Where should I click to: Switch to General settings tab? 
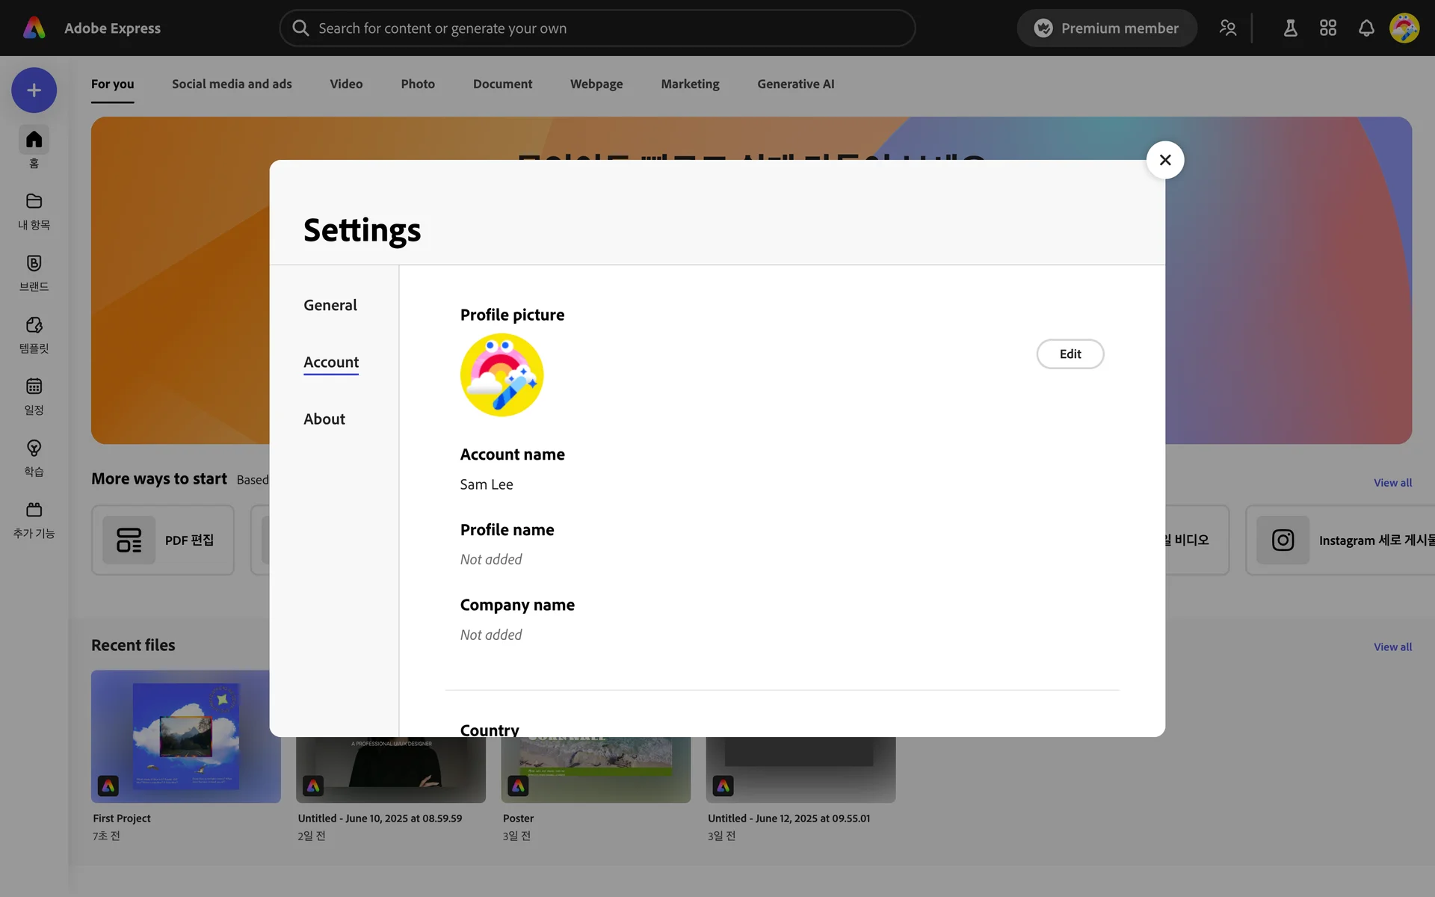pyautogui.click(x=330, y=305)
